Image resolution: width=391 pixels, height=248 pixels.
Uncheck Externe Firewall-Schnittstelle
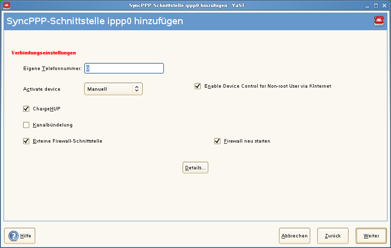coord(26,141)
